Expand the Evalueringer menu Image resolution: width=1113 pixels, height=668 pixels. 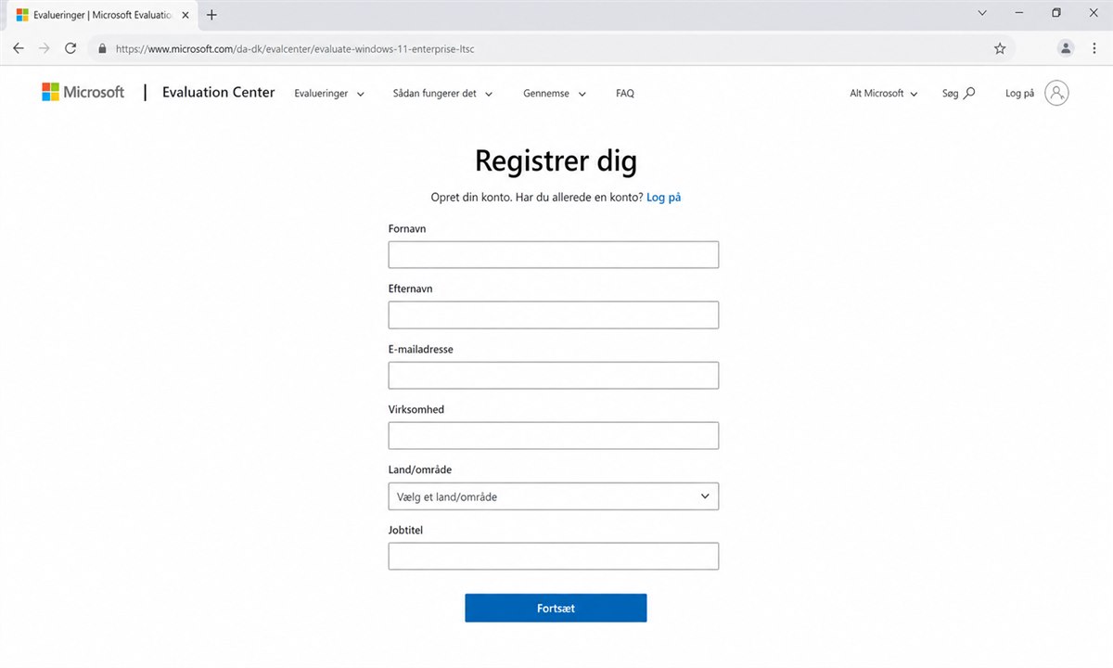[x=329, y=94]
